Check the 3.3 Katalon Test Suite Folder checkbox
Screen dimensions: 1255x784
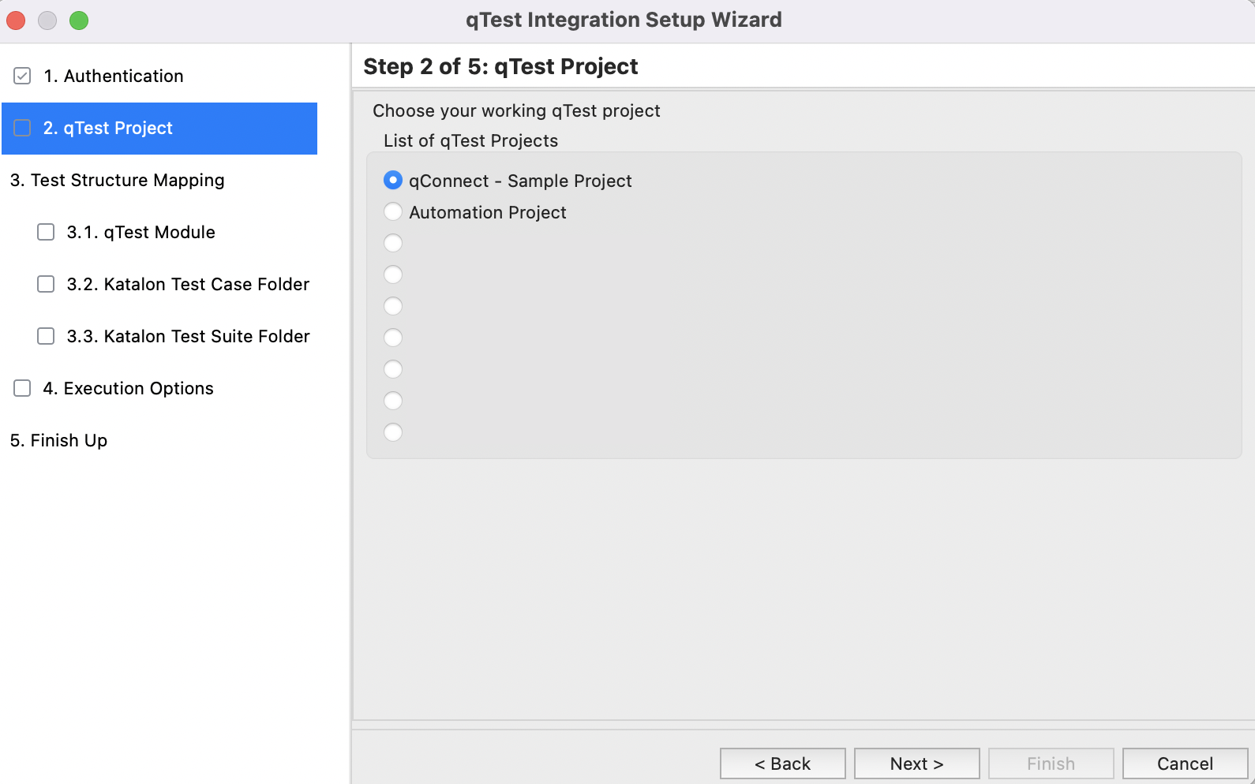45,336
